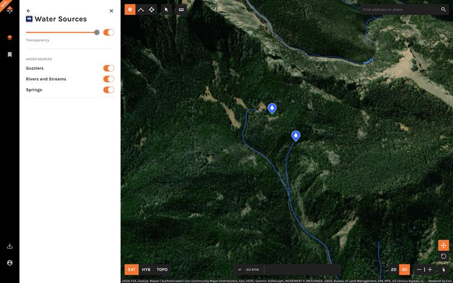Zoom out with the minus button

pos(419,269)
